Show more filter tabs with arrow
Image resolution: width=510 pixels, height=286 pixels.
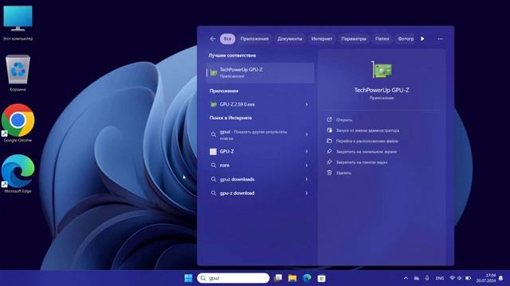click(x=422, y=39)
